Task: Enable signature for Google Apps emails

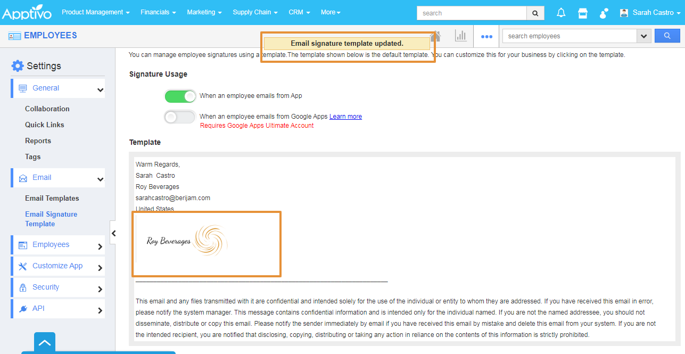Action: [x=180, y=117]
